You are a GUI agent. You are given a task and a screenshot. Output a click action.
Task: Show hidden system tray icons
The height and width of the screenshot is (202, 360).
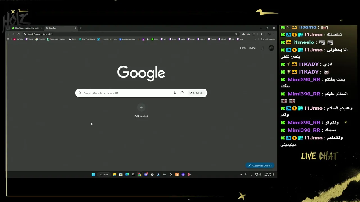241,175
